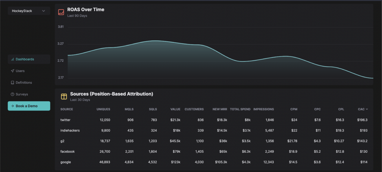The height and width of the screenshot is (172, 382).
Task: Click the Surveys question mark icon
Action: pos(12,94)
